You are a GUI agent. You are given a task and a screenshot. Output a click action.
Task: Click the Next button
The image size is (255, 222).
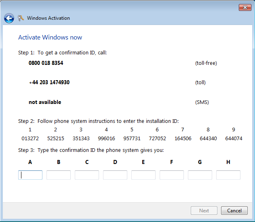tap(204, 210)
